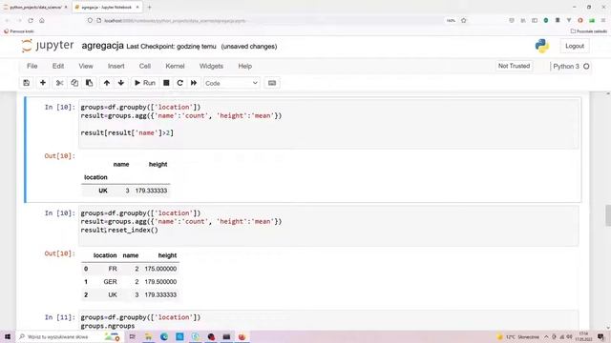
Task: Open the notification center icon
Action: (x=601, y=336)
